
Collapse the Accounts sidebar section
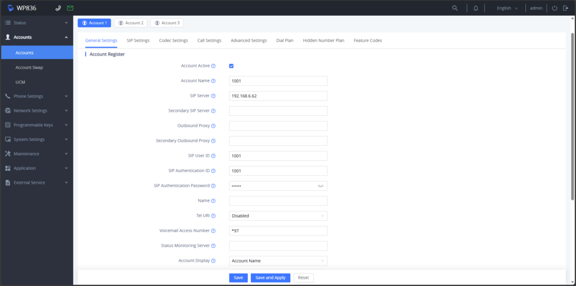pyautogui.click(x=37, y=37)
